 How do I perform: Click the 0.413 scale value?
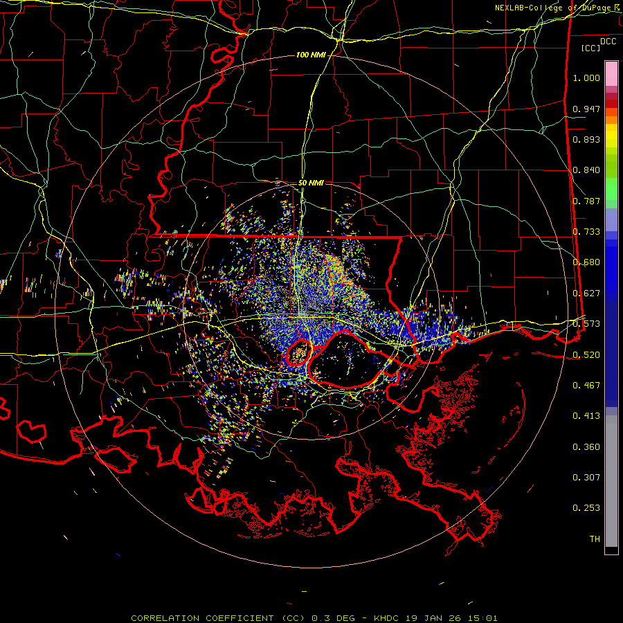point(586,416)
